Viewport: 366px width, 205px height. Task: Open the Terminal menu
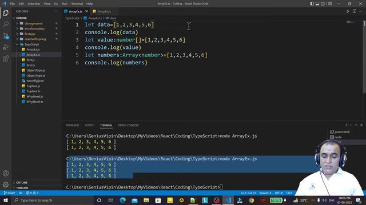(x=77, y=3)
